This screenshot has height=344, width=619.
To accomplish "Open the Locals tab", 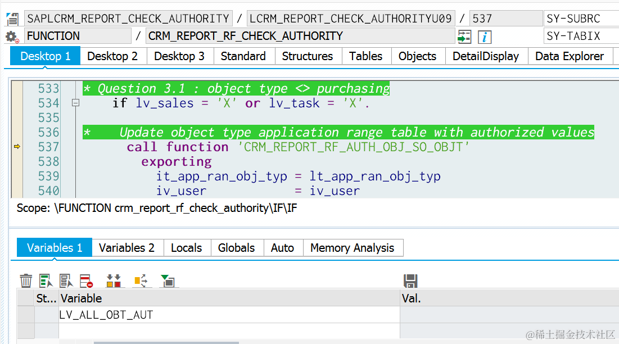I will [186, 248].
